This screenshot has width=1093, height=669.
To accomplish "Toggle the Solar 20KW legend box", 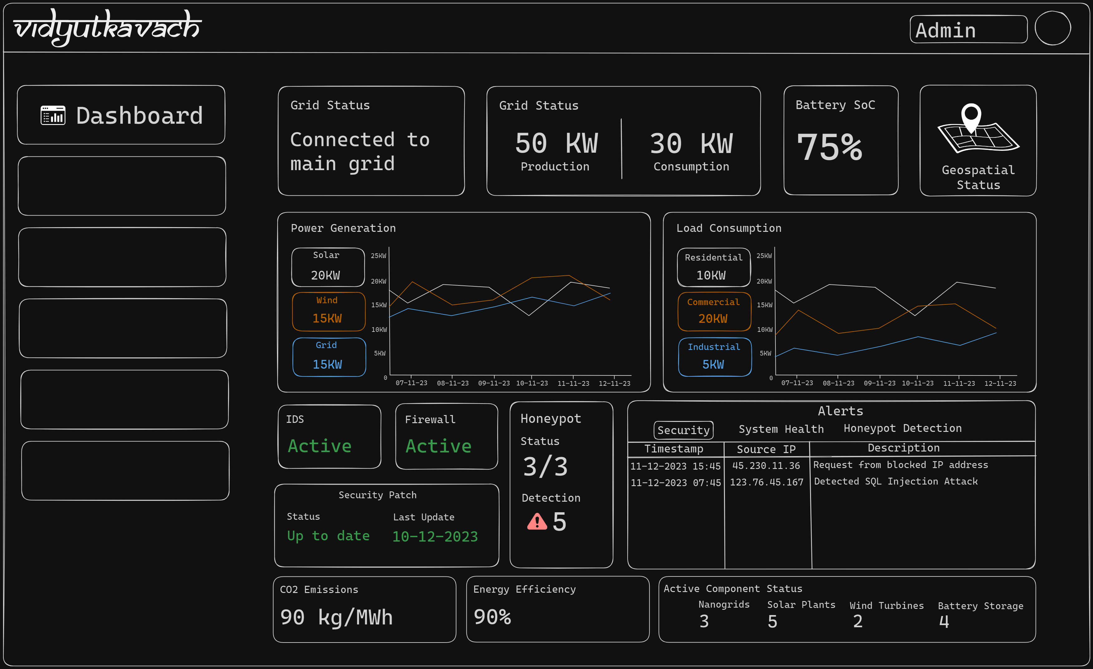I will pyautogui.click(x=328, y=267).
